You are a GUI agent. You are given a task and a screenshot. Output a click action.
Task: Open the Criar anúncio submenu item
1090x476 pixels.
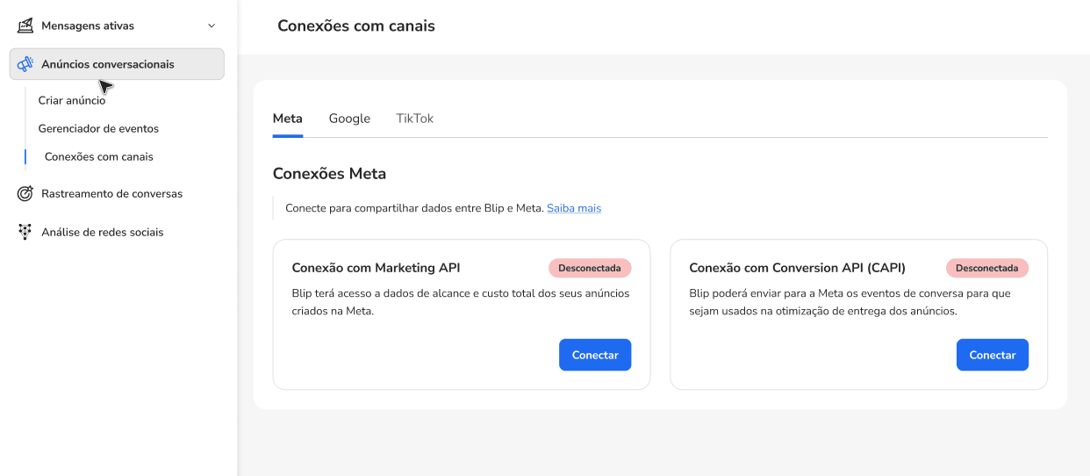(x=72, y=101)
